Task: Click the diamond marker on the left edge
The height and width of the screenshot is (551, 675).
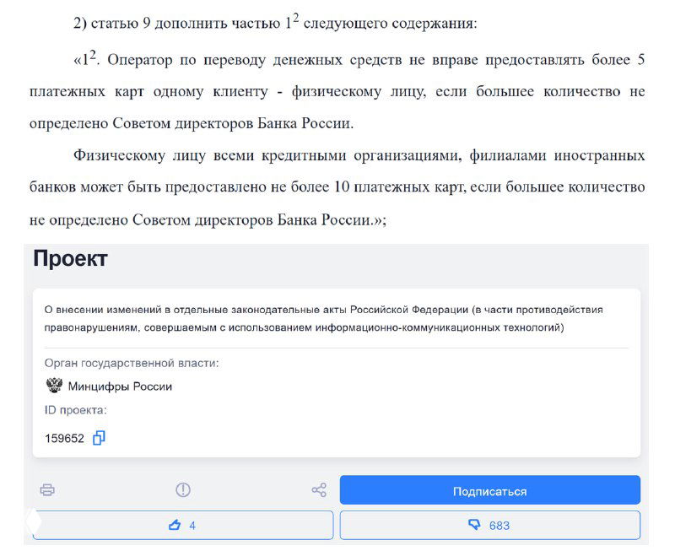Action: tap(31, 521)
